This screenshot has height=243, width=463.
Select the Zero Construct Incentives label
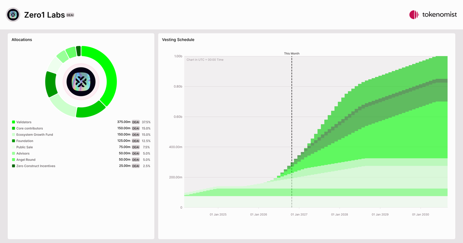click(x=36, y=166)
